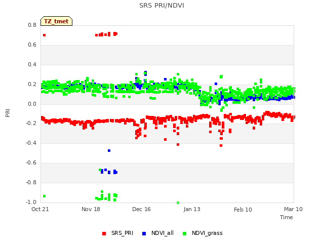Click the Time x-axis label
Viewport: 324px width, 243px height.
(x=287, y=217)
